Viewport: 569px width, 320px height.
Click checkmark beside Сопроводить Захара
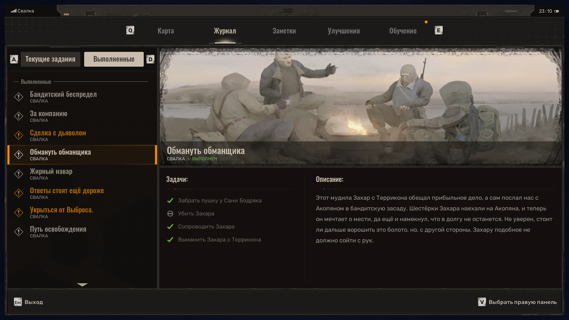point(170,227)
